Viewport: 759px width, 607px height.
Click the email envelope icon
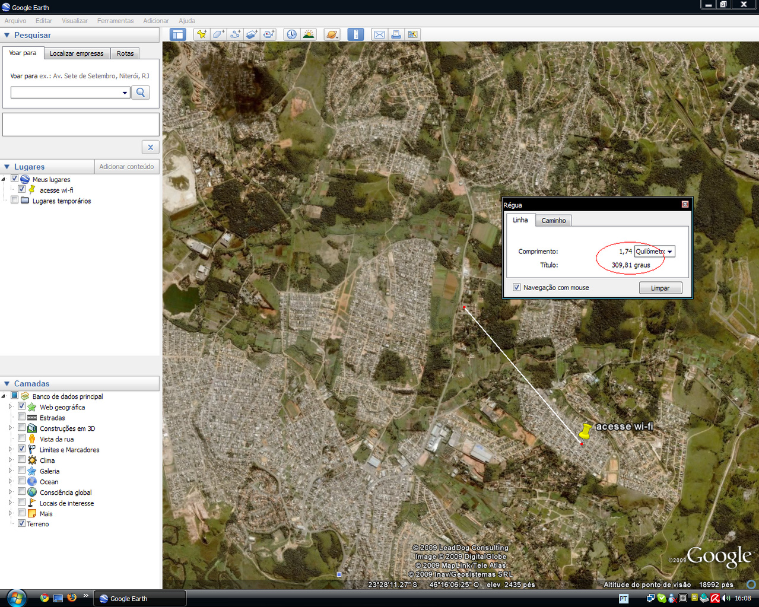click(x=379, y=34)
